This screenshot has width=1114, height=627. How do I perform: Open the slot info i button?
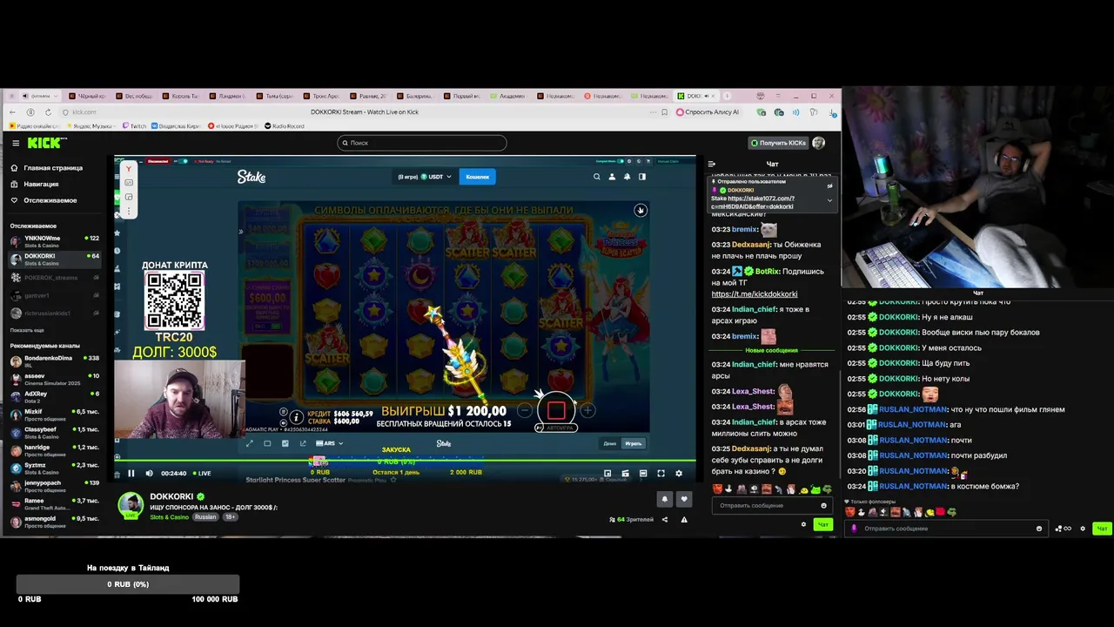297,417
